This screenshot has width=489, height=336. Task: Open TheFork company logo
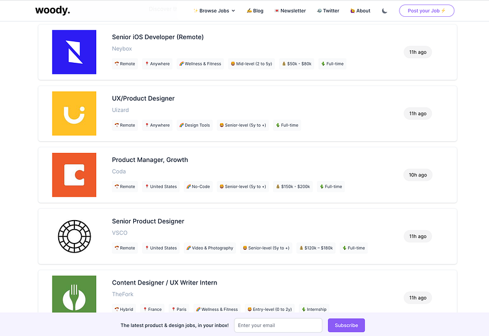coord(74,294)
